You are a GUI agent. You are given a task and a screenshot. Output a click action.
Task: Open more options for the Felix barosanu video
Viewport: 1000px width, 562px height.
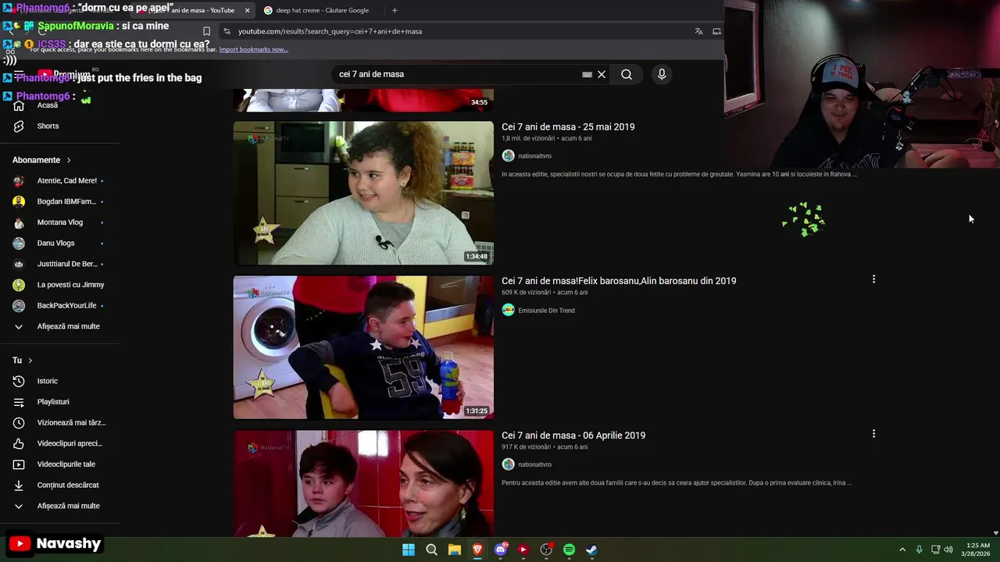click(873, 279)
